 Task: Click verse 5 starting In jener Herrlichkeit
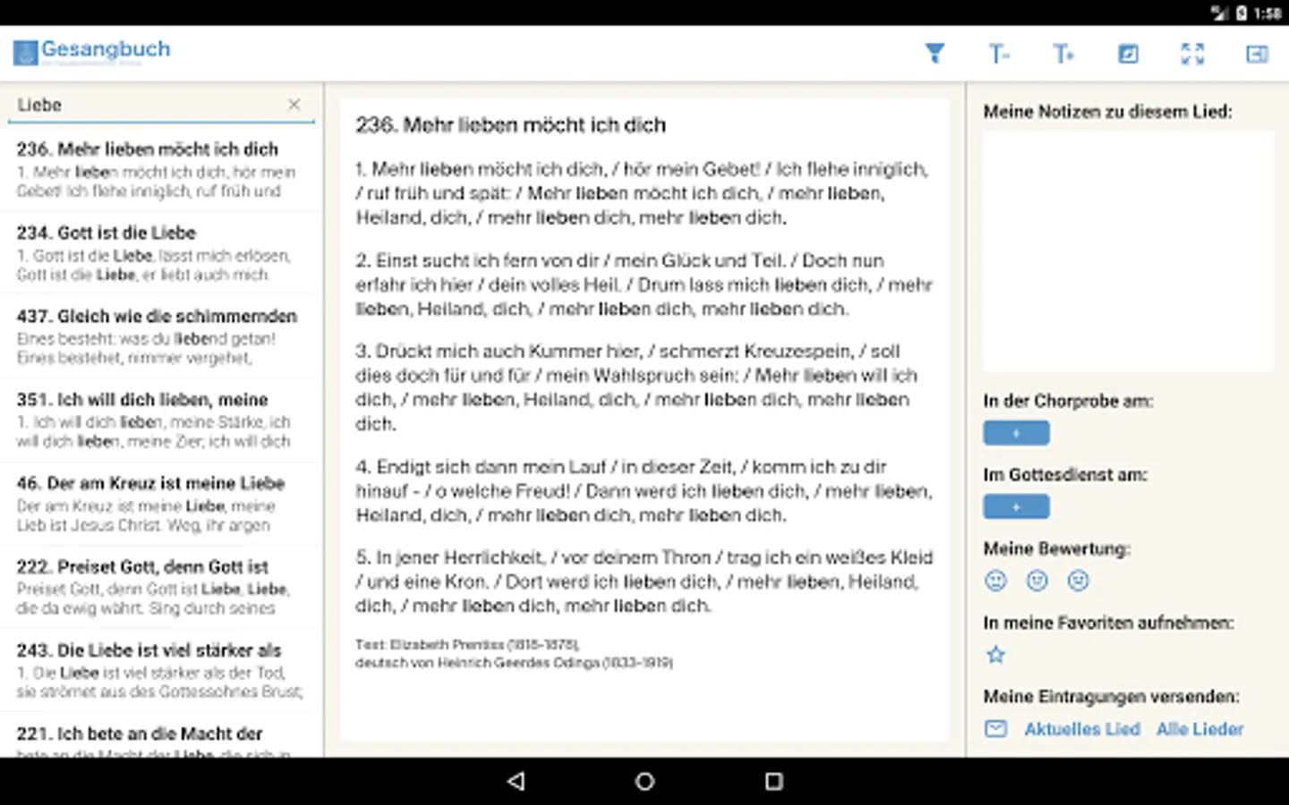click(643, 581)
